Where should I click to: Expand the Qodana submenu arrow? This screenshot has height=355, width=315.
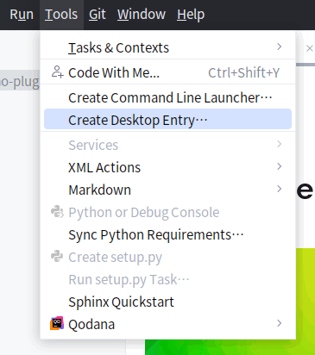pyautogui.click(x=279, y=323)
